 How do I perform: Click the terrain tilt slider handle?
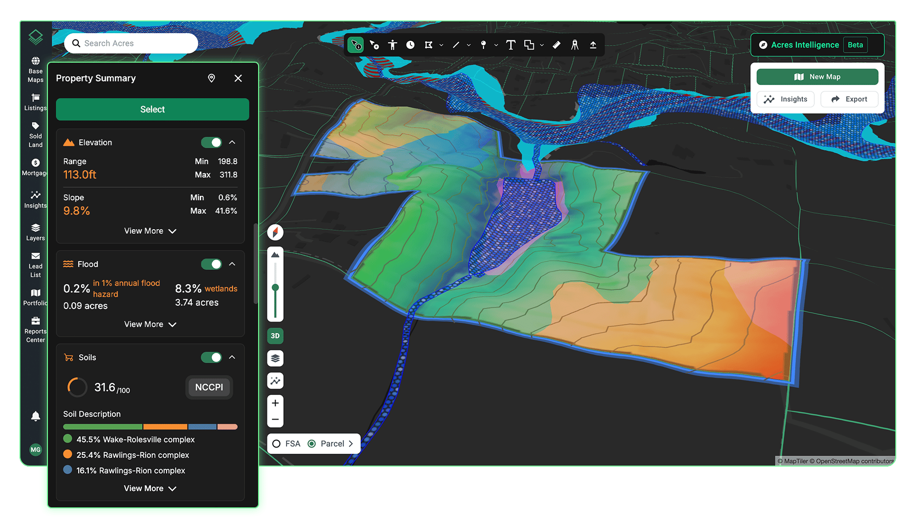[275, 288]
